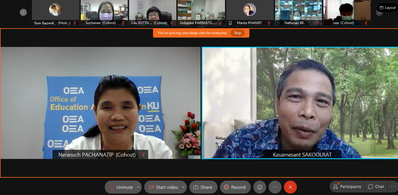Image resolution: width=398 pixels, height=195 pixels.
Task: Start recording with the Record button
Action: point(235,187)
